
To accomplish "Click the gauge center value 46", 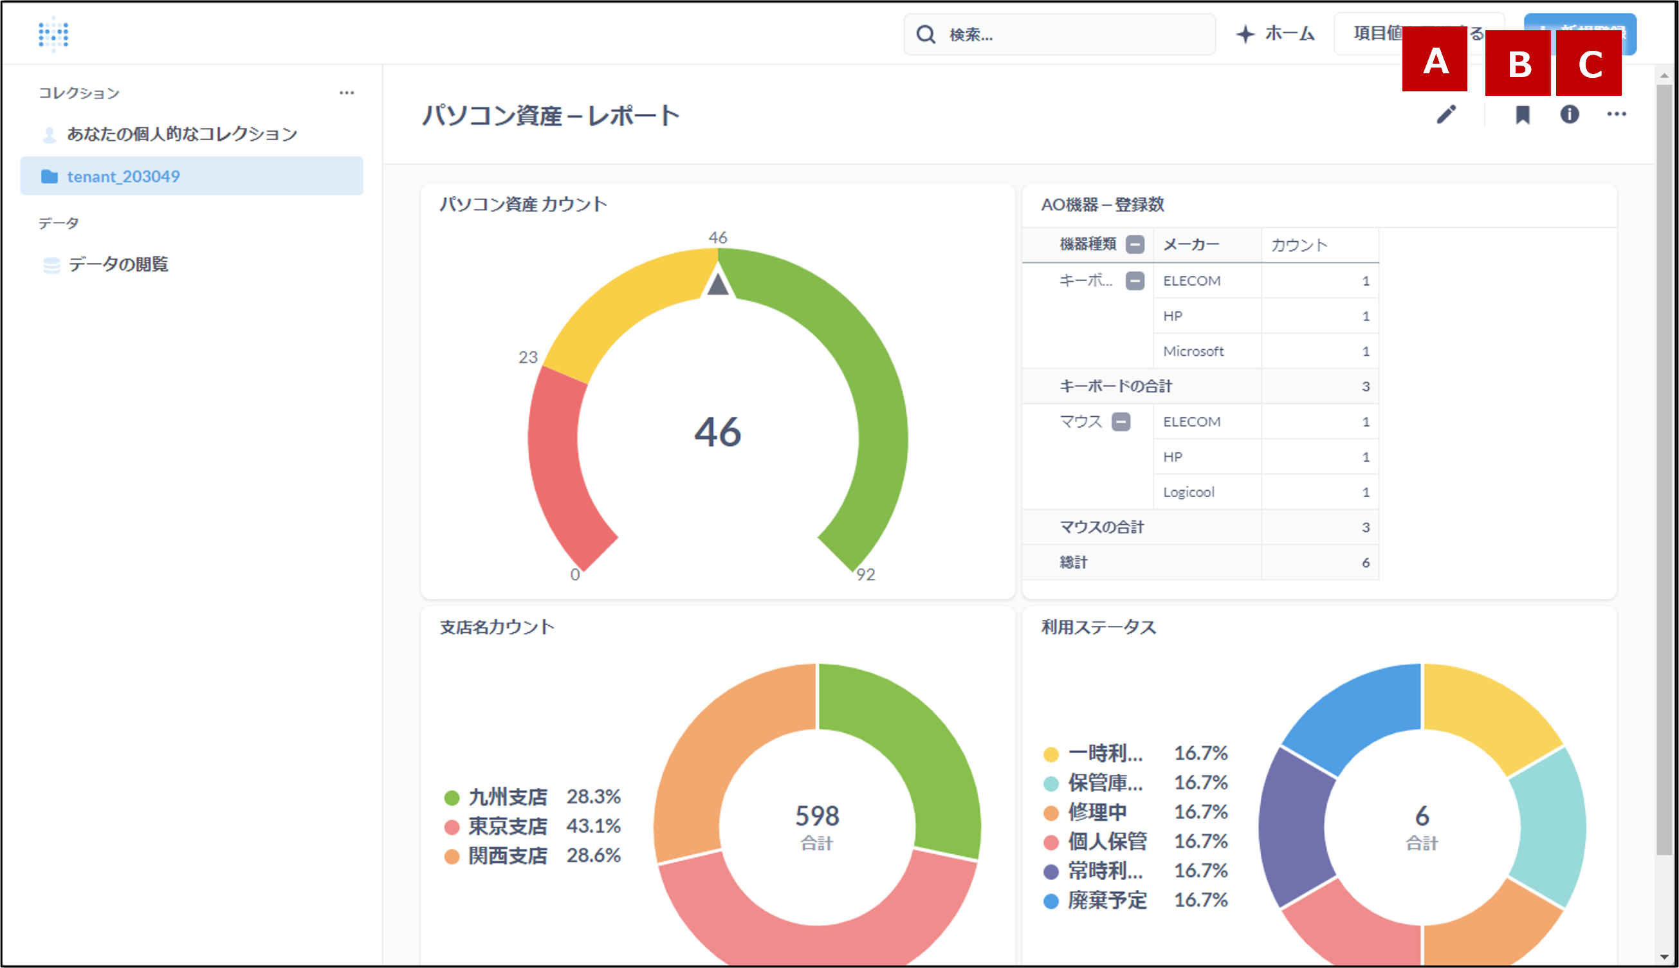I will point(717,432).
